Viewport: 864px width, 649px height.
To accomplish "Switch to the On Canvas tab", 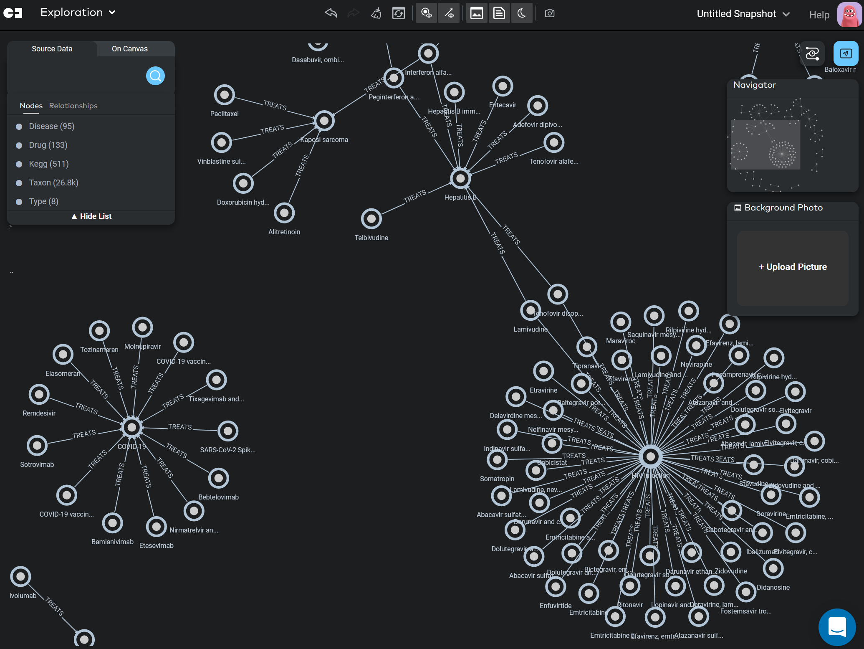I will [130, 49].
